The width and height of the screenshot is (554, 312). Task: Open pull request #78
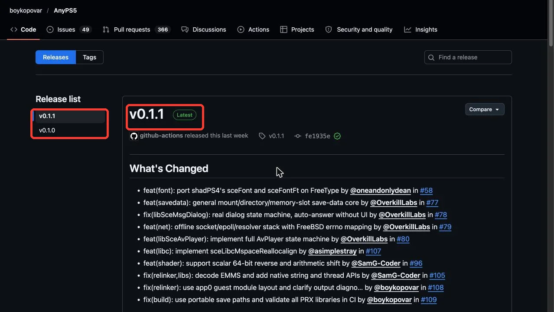[x=440, y=214]
